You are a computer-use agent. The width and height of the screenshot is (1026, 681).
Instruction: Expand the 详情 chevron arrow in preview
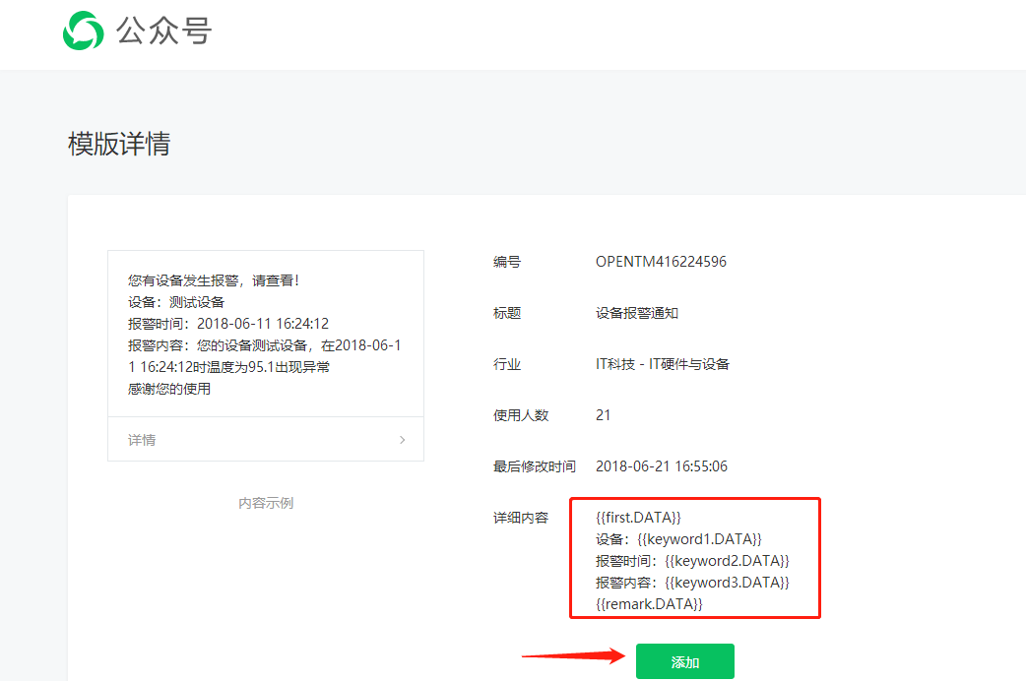click(x=402, y=440)
